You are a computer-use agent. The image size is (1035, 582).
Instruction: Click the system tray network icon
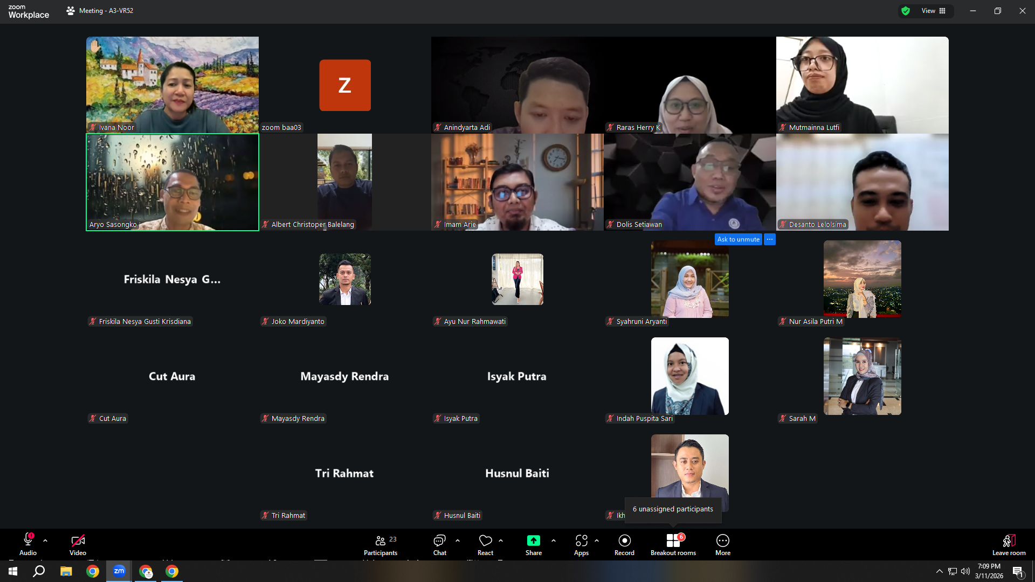click(953, 571)
